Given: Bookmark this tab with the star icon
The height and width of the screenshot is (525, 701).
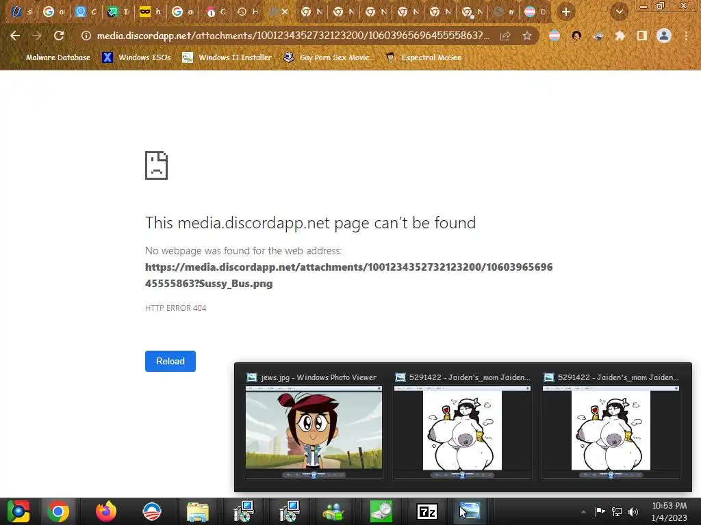Looking at the screenshot, I should tap(527, 36).
